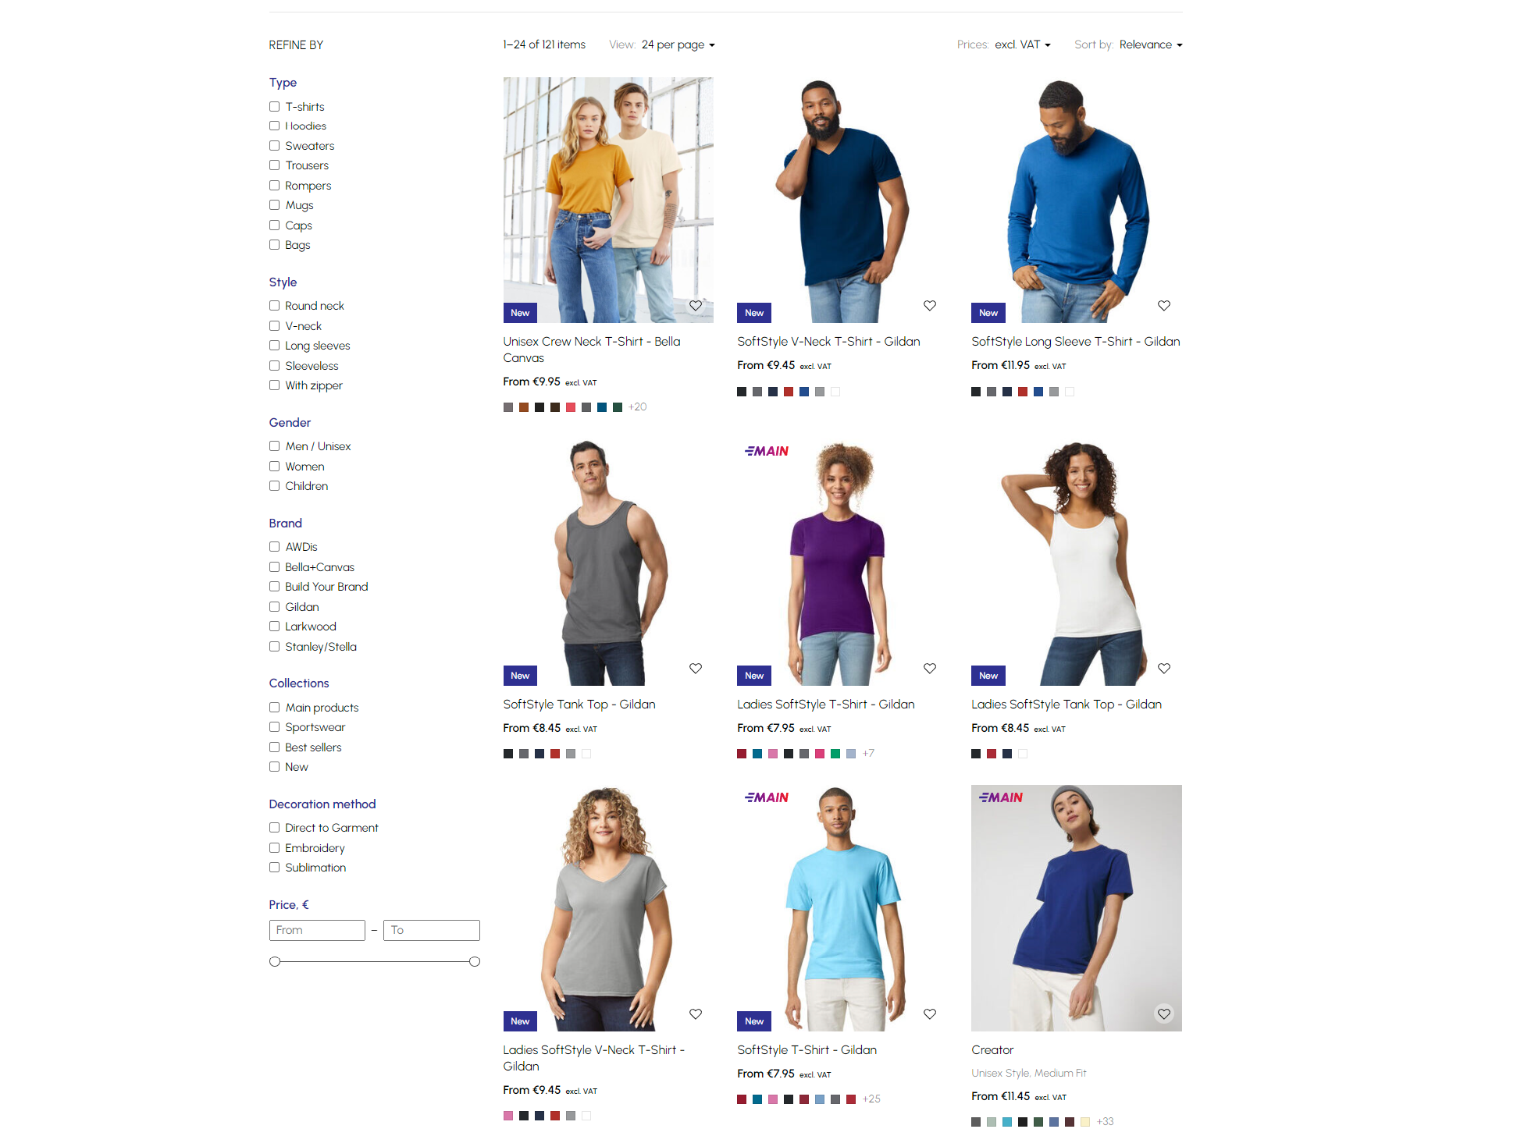Open SoftStyle V-Neck T-Shirt - Gildan title link
Screen dimensions: 1517x1136
(828, 342)
